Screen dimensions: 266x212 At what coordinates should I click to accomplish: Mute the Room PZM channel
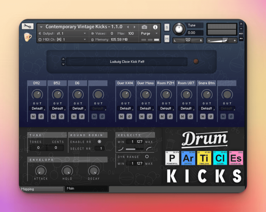(162, 116)
